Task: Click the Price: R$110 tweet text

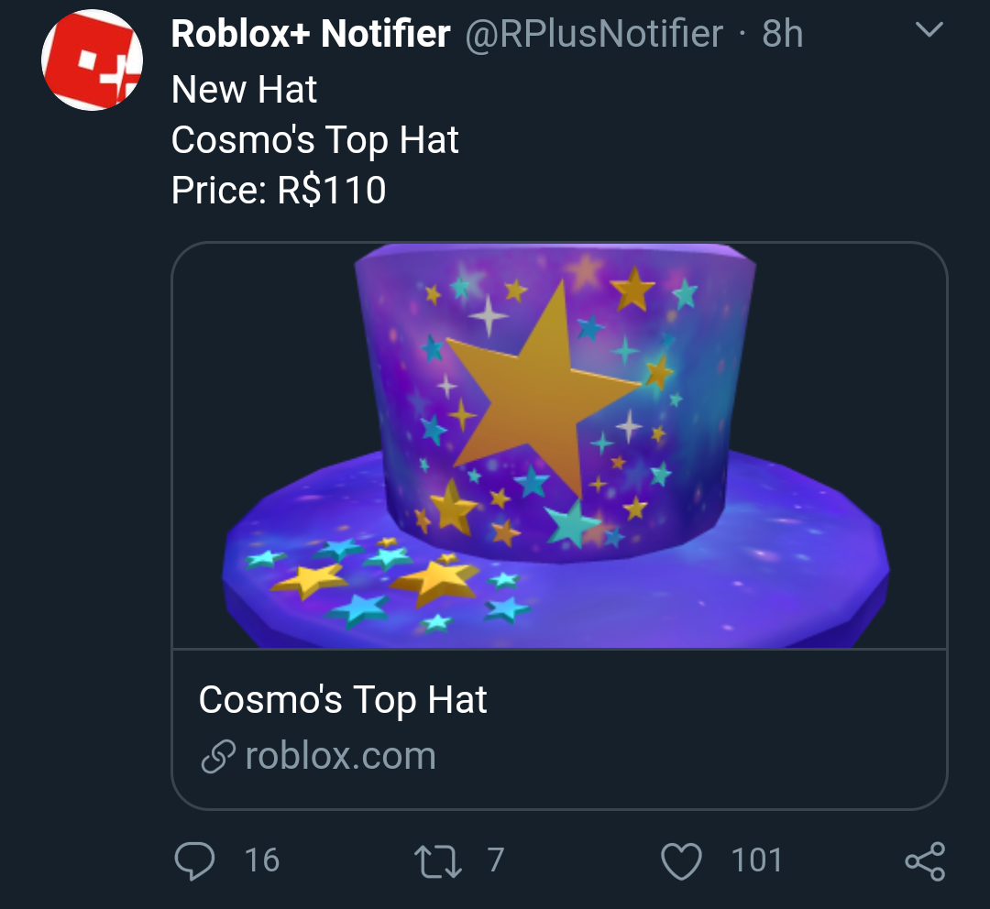Action: (x=279, y=191)
